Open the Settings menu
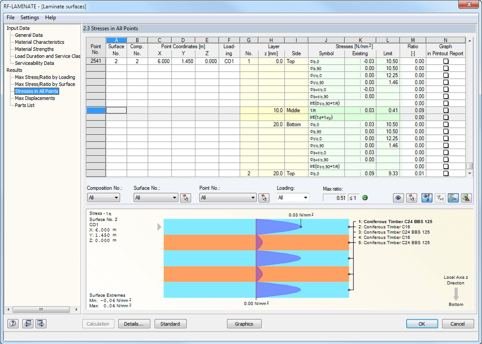Screen dimensions: 482x344 [30, 17]
